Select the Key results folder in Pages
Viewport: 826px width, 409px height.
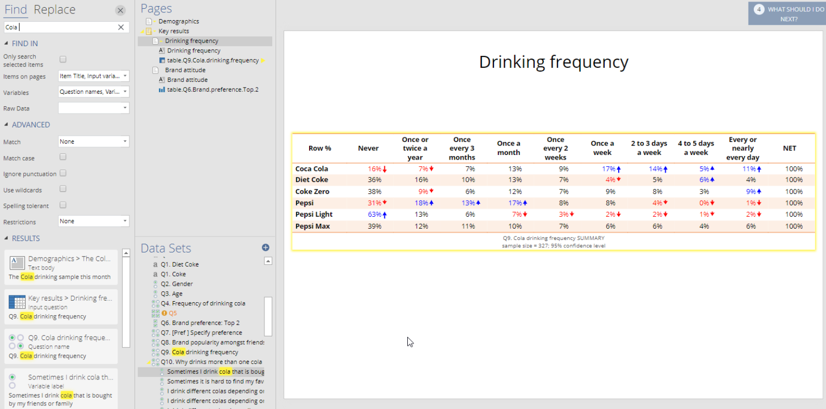[x=174, y=31]
